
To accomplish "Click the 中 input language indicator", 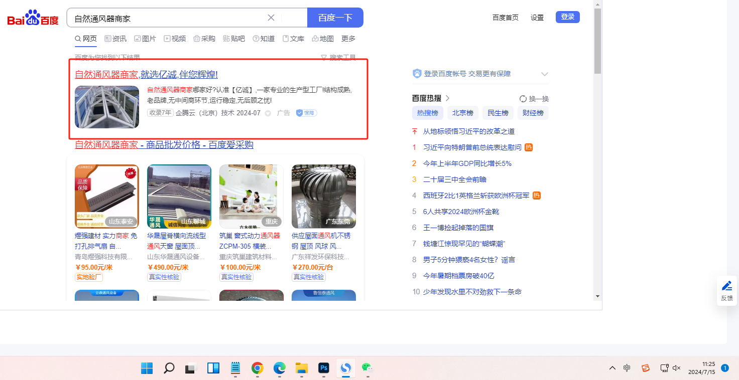I will click(x=627, y=368).
